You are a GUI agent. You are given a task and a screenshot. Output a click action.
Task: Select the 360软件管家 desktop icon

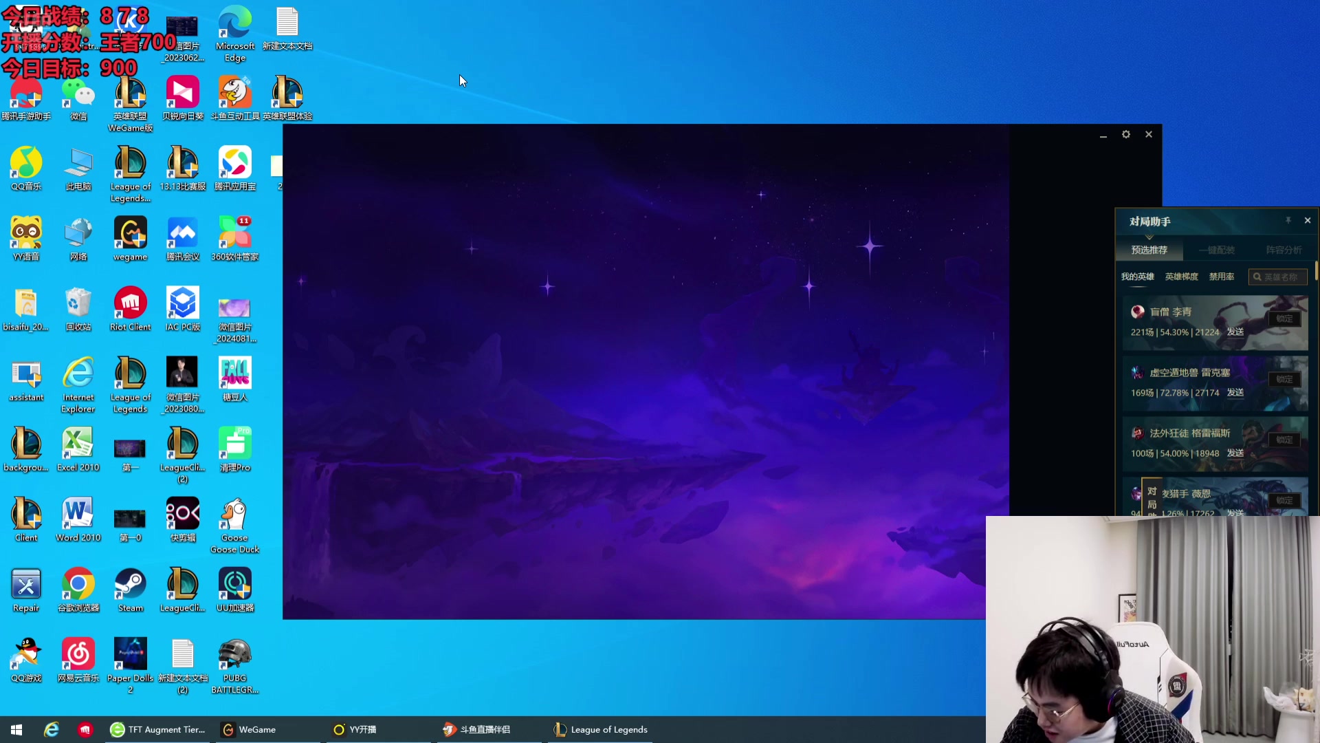point(234,239)
